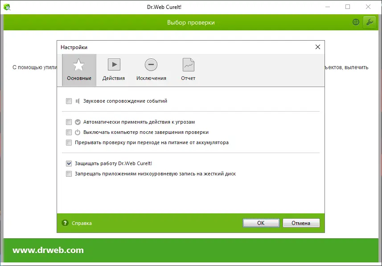Check Прерывать проверку при питании от аккумулятора
Image resolution: width=382 pixels, height=266 pixels.
tap(69, 142)
